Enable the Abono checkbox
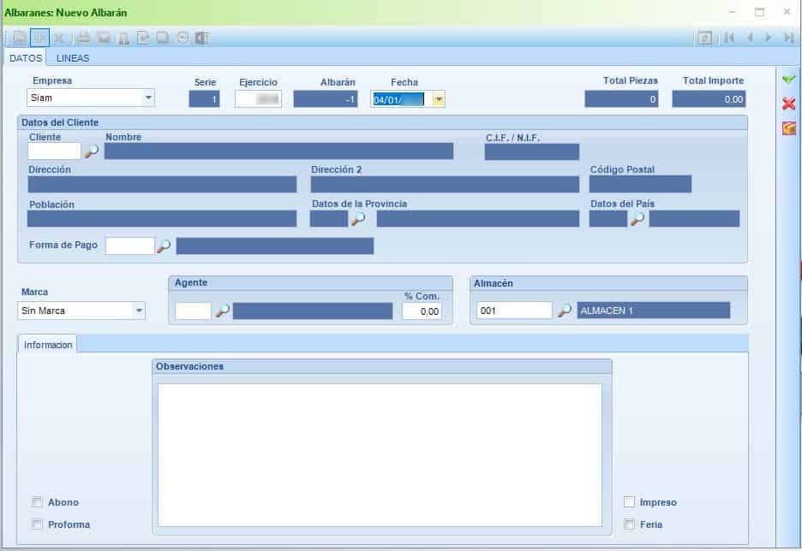Viewport: 802px width, 551px height. 38,502
